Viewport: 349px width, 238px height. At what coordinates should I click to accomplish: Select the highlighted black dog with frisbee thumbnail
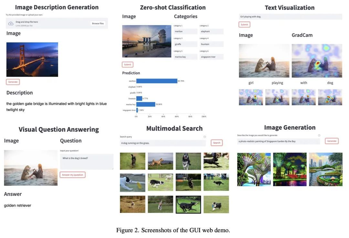(x=188, y=204)
